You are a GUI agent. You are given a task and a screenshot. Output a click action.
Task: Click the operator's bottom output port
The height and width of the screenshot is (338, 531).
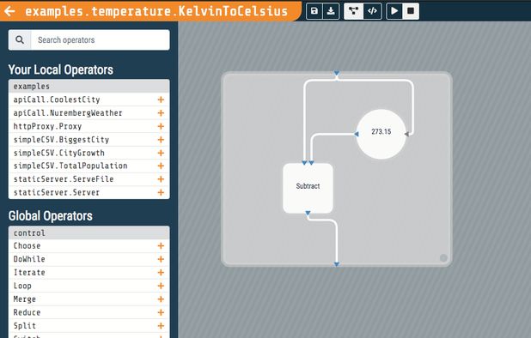pos(336,264)
